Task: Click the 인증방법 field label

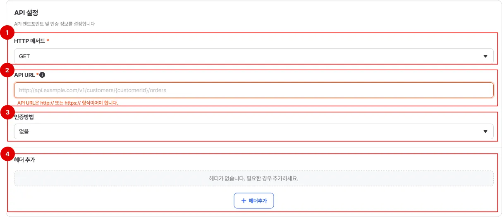Action: point(24,117)
